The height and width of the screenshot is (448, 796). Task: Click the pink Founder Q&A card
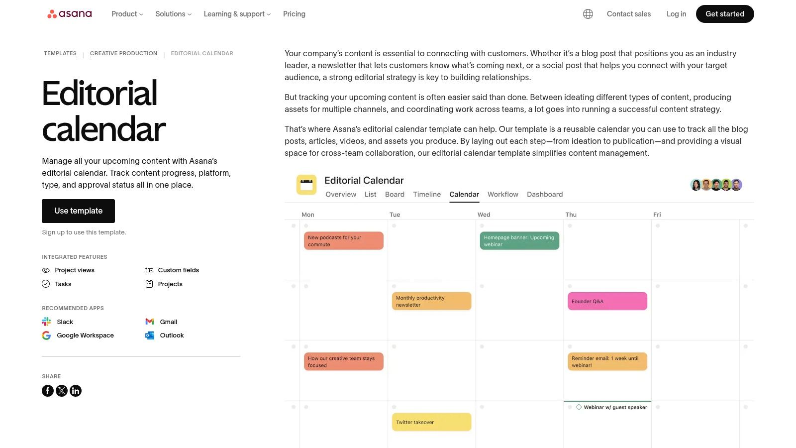pos(607,301)
